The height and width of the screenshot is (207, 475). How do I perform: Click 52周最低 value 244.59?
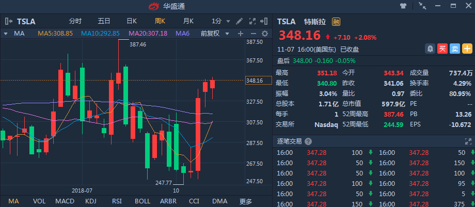(x=394, y=124)
